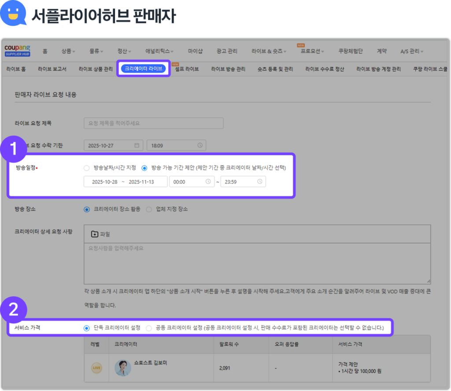Select 방송날짜/시간 지정 radio option
This screenshot has height=391, width=451.
tap(87, 168)
